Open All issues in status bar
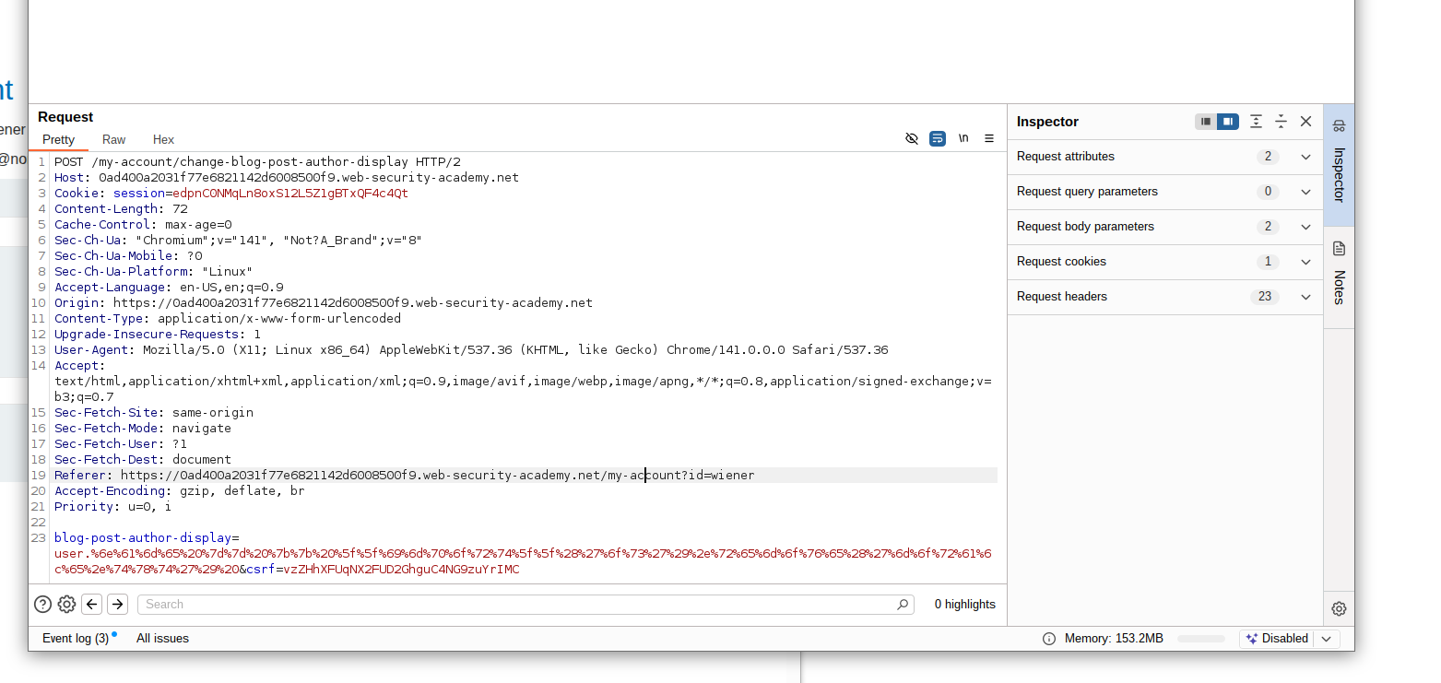The width and height of the screenshot is (1441, 683). (162, 639)
